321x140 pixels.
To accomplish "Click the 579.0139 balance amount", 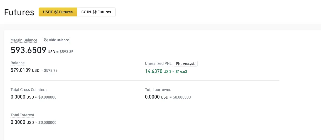I will pos(21,70).
